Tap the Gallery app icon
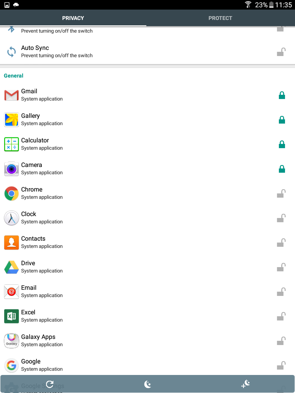 click(12, 120)
